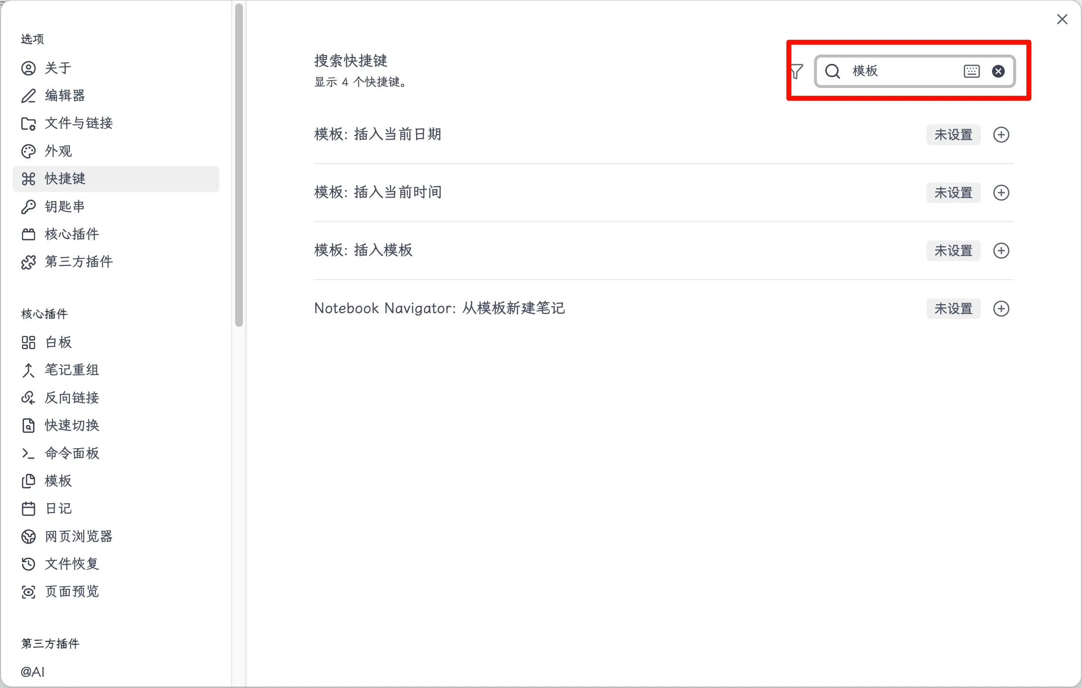This screenshot has width=1082, height=688.
Task: Click the 未设置 label for 插入模板
Action: coord(953,251)
